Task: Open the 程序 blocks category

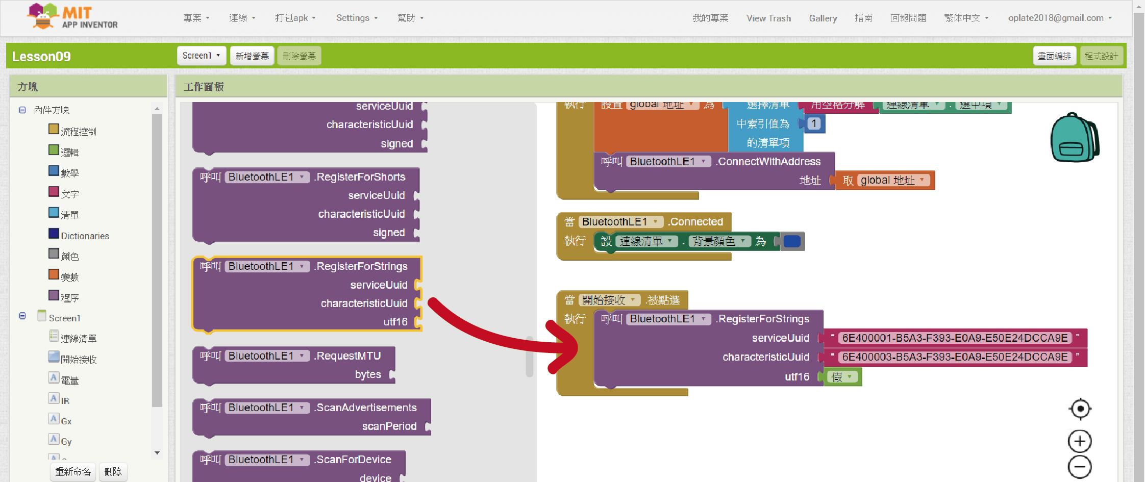Action: point(69,298)
